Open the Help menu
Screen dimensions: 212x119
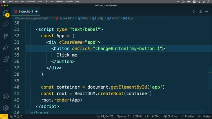(x=77, y=2)
